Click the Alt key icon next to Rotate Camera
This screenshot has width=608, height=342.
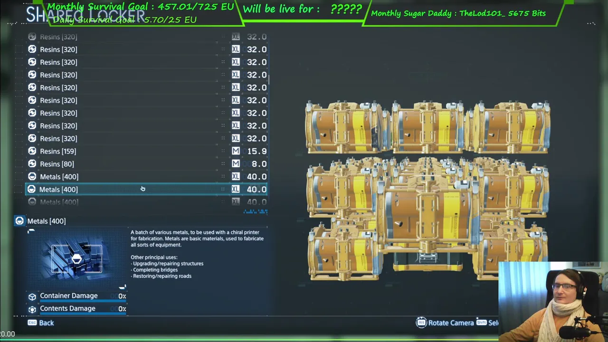[421, 323]
